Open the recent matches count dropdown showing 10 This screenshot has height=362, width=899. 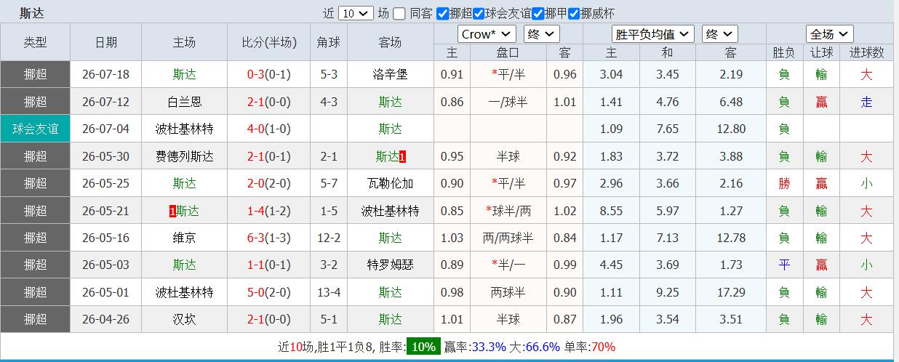click(356, 13)
